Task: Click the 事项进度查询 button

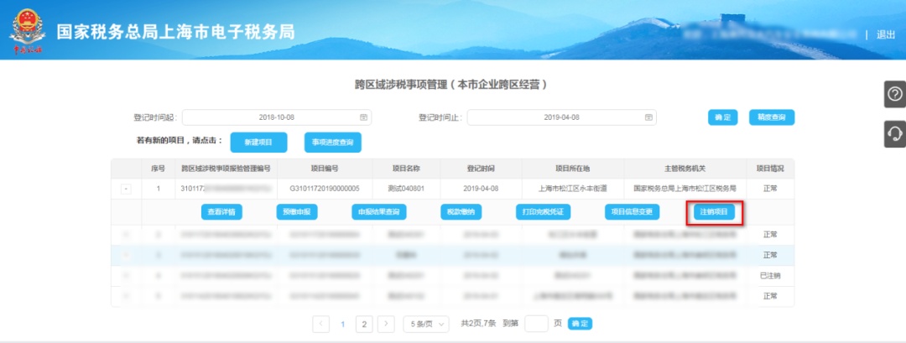Action: pyautogui.click(x=332, y=143)
